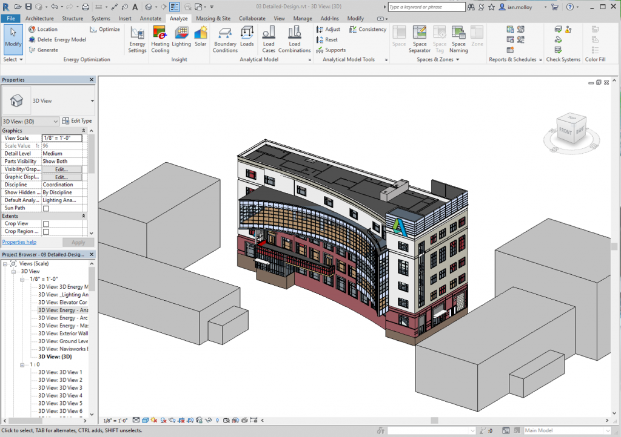Click Edit for Visibility/Graphics Overrides

[61, 169]
